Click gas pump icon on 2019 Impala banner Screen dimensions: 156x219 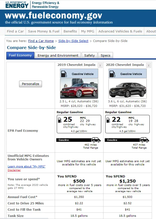64,74
